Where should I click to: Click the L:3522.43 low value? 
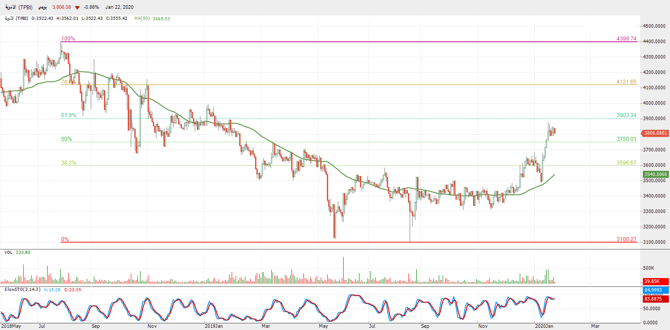coord(92,18)
